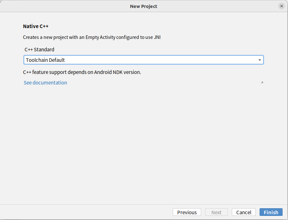Close the New Project dialog window
The height and width of the screenshot is (220, 288).
(281, 6)
